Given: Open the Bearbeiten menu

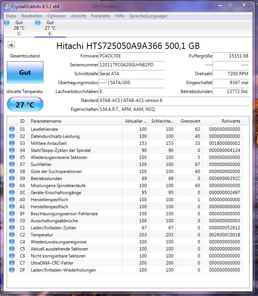Looking at the screenshot, I should [32, 16].
